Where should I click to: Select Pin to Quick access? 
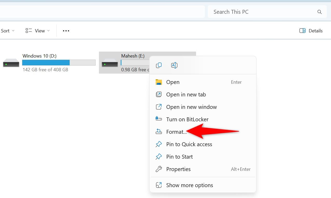click(x=189, y=144)
